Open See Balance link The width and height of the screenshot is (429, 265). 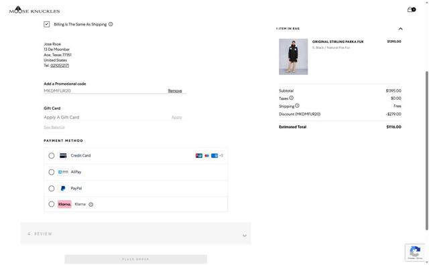click(54, 127)
